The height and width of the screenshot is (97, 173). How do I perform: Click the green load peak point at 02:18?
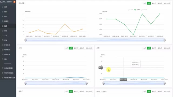142,14
